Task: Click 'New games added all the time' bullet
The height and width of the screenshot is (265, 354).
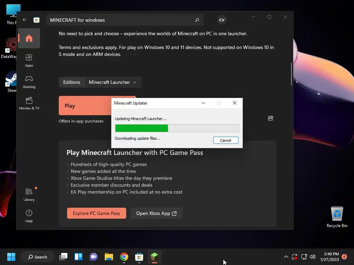Action: [x=103, y=171]
